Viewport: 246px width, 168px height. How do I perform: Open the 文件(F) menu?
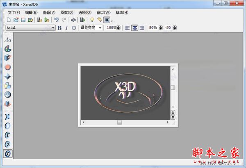pos(14,13)
